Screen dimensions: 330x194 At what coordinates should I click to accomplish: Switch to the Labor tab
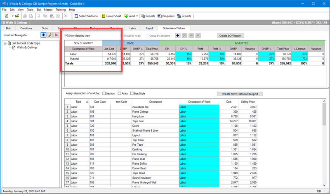click(132, 28)
